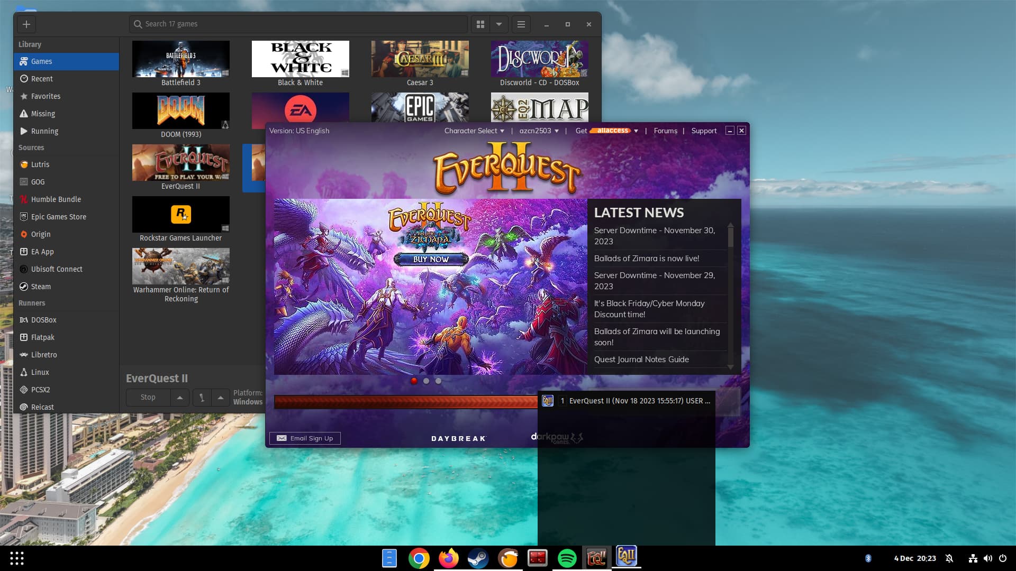Focus the Search 17 games field
The width and height of the screenshot is (1016, 571).
pos(298,24)
